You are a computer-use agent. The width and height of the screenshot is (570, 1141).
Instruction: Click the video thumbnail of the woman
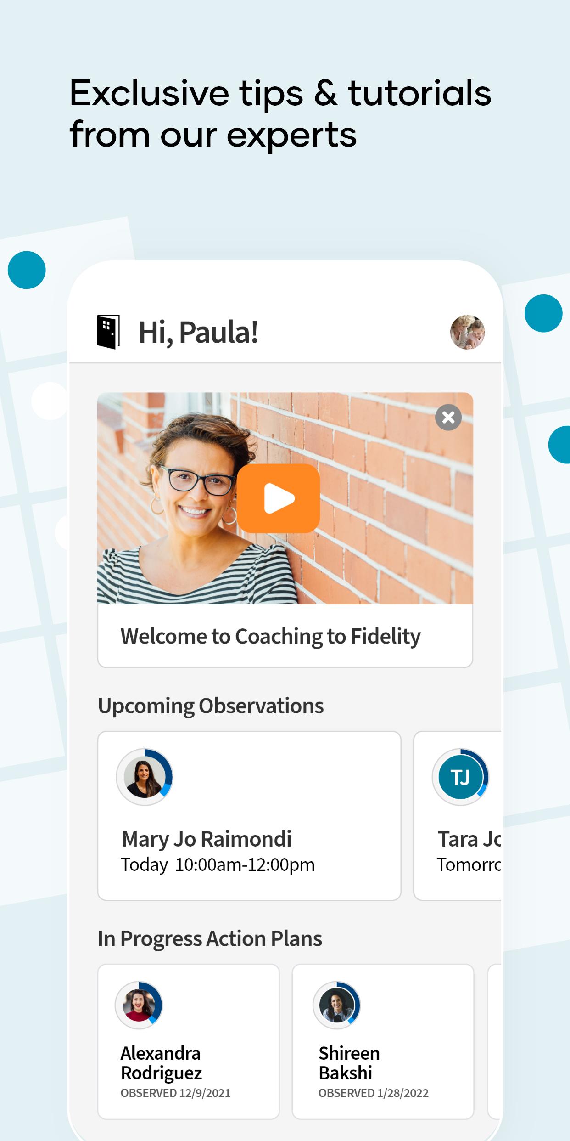pyautogui.click(x=285, y=498)
